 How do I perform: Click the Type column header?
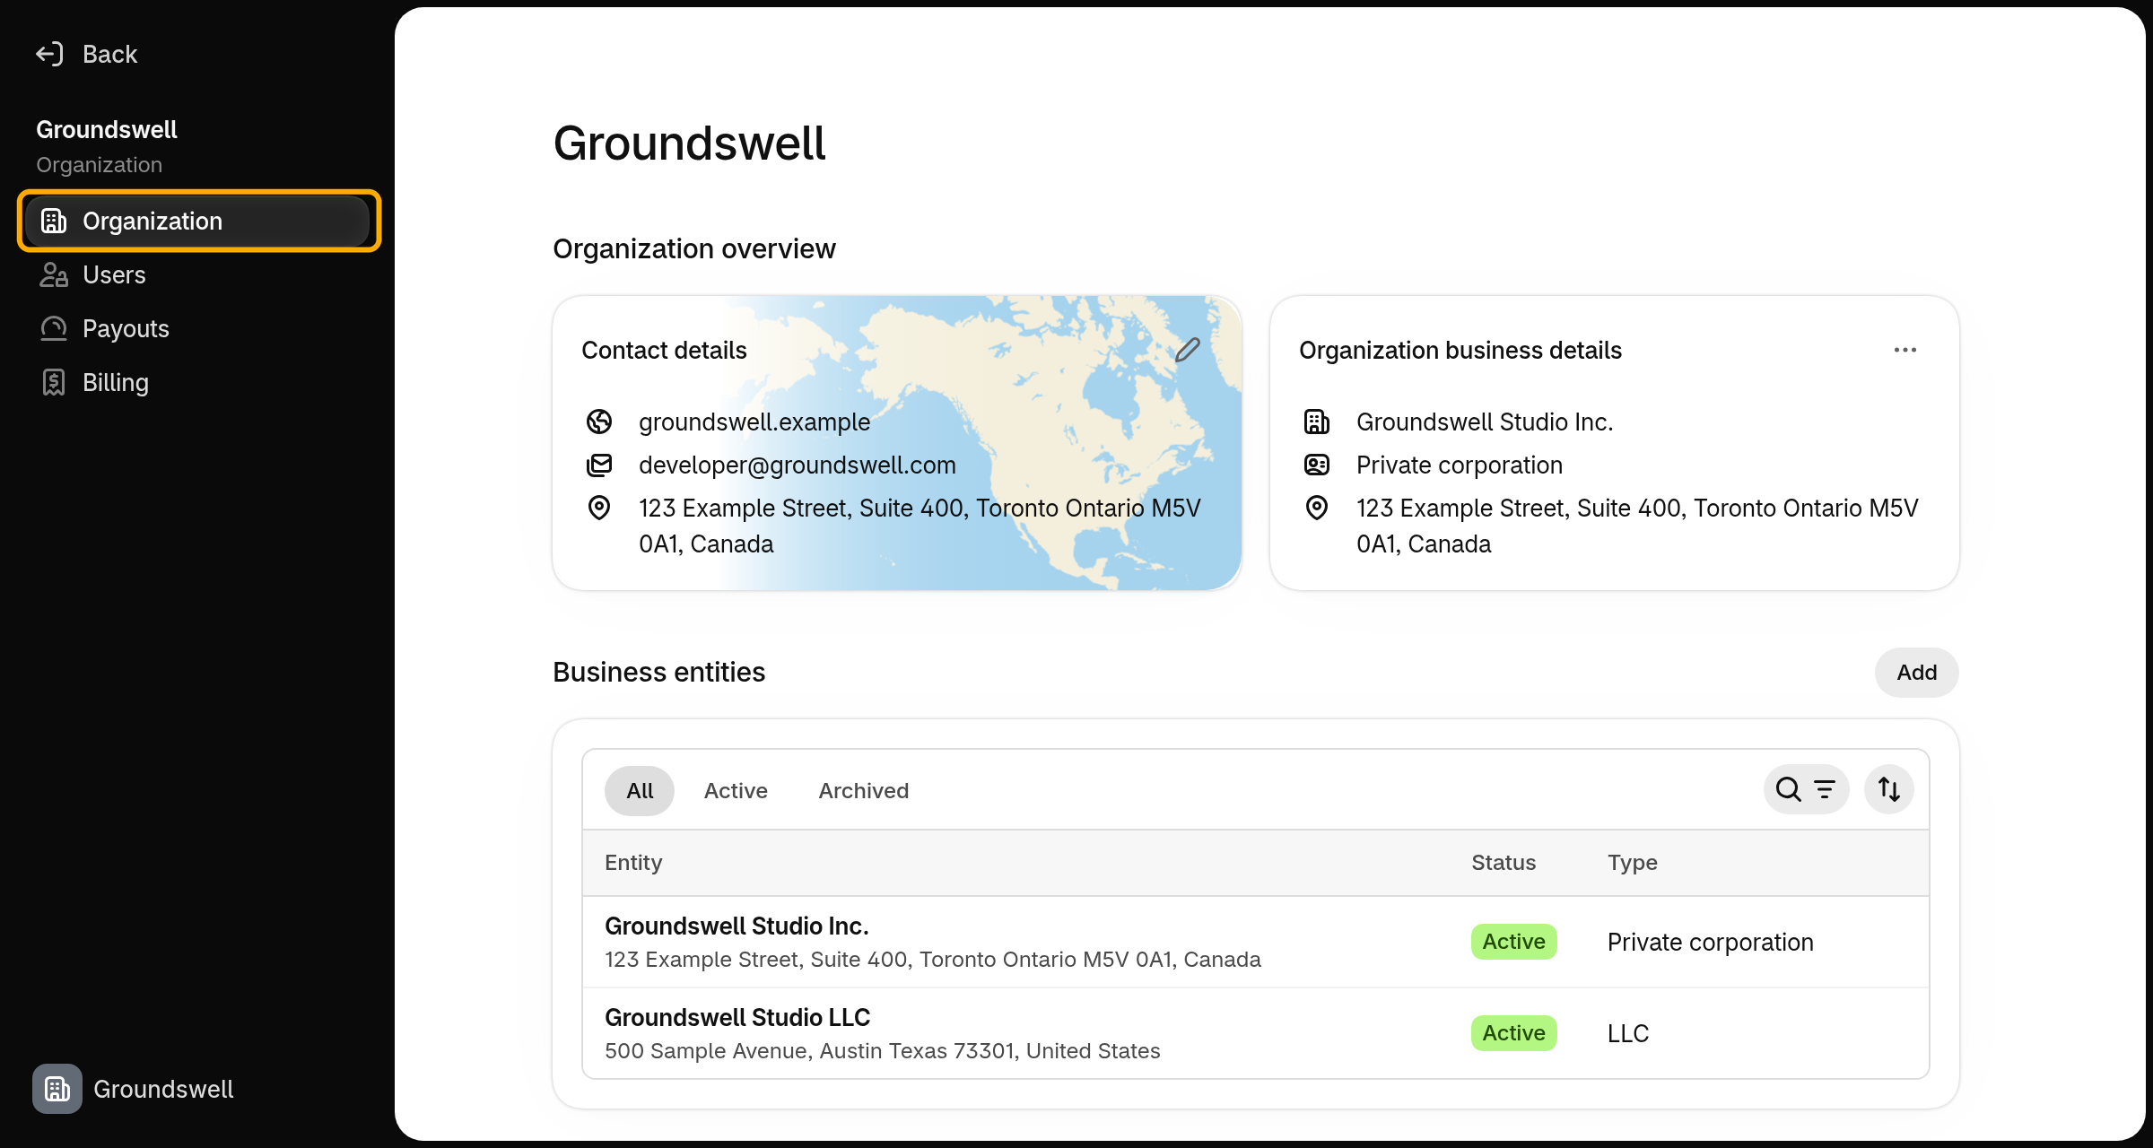[x=1632, y=862]
